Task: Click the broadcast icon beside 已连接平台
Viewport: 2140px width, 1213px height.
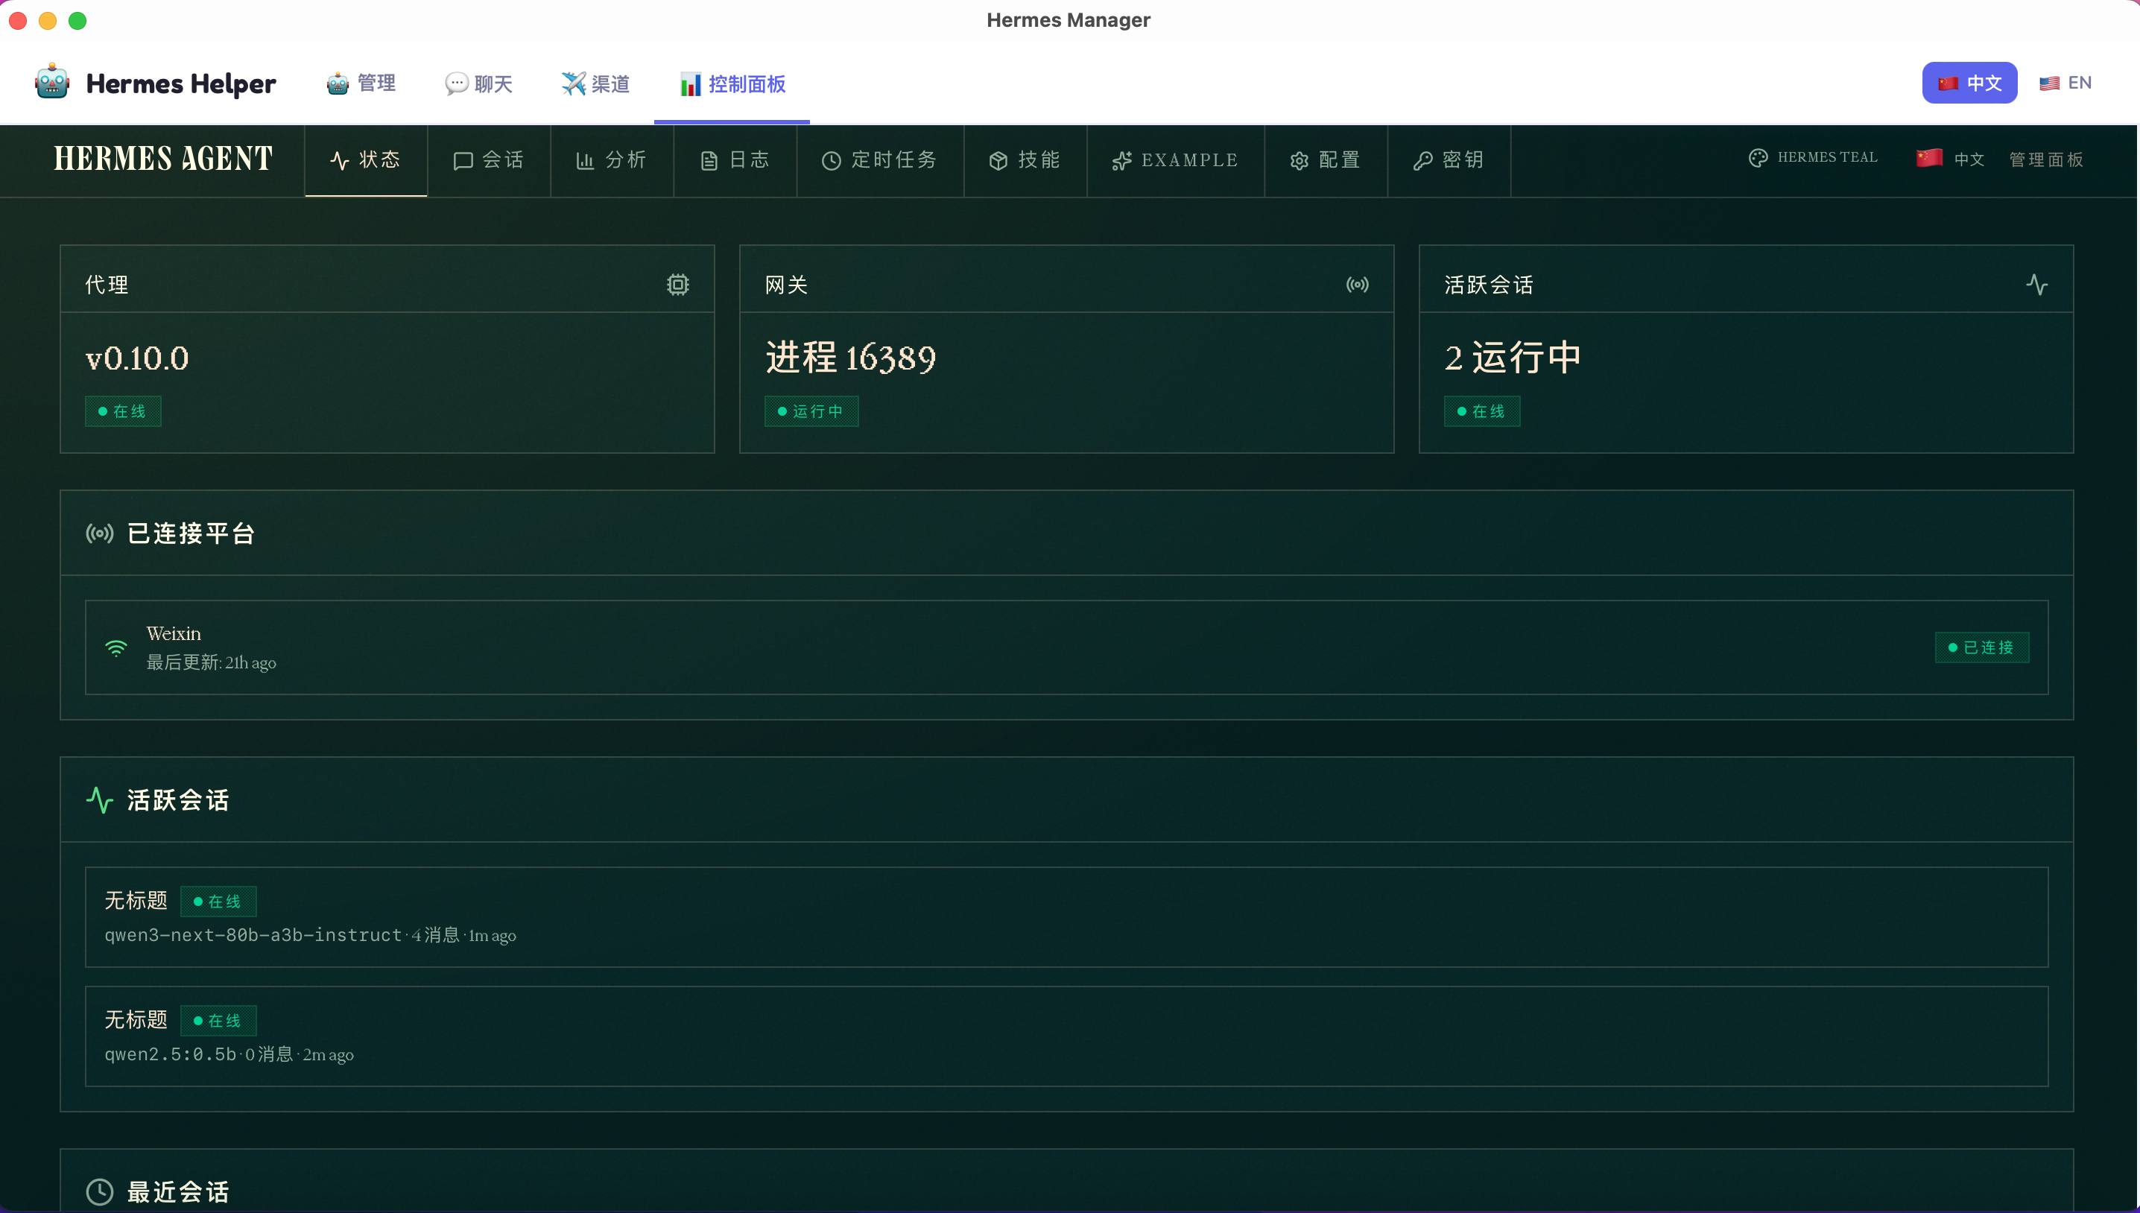Action: tap(100, 533)
